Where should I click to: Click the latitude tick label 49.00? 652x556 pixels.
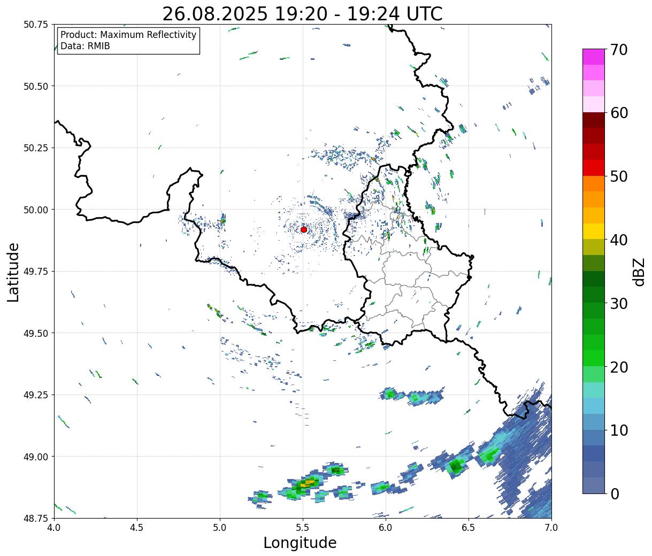point(36,457)
